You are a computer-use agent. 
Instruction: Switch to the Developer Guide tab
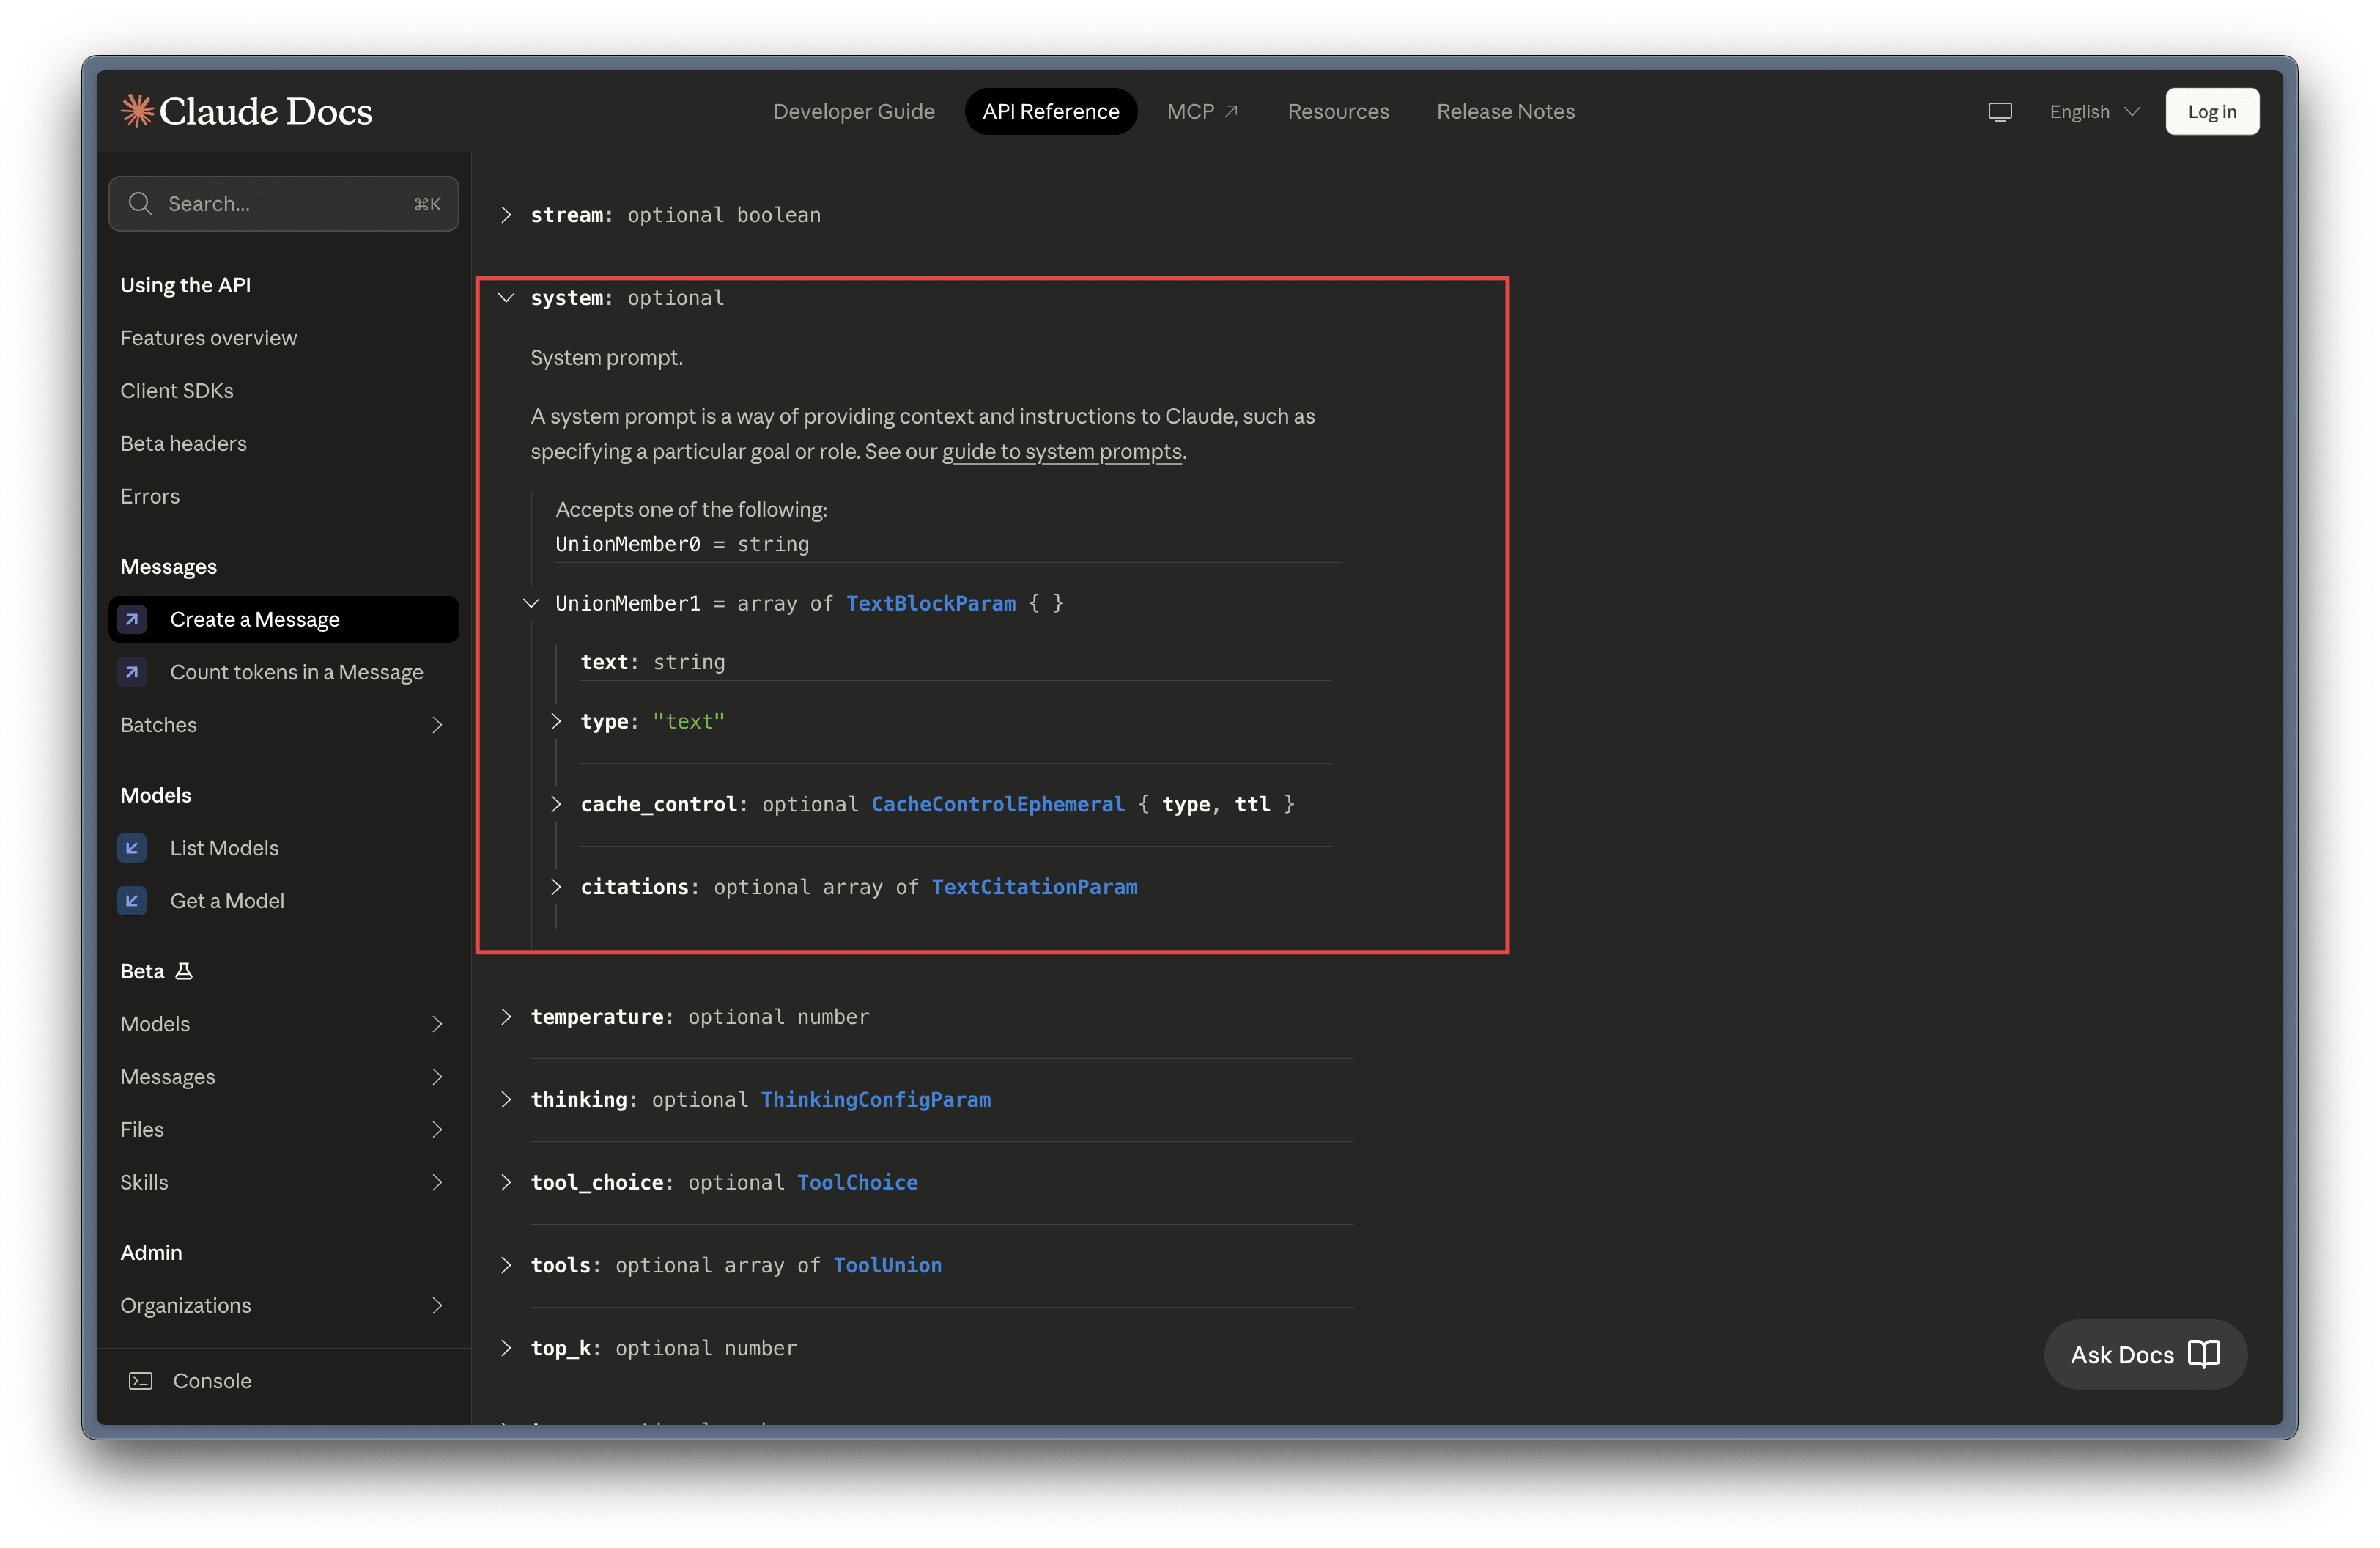click(x=854, y=112)
